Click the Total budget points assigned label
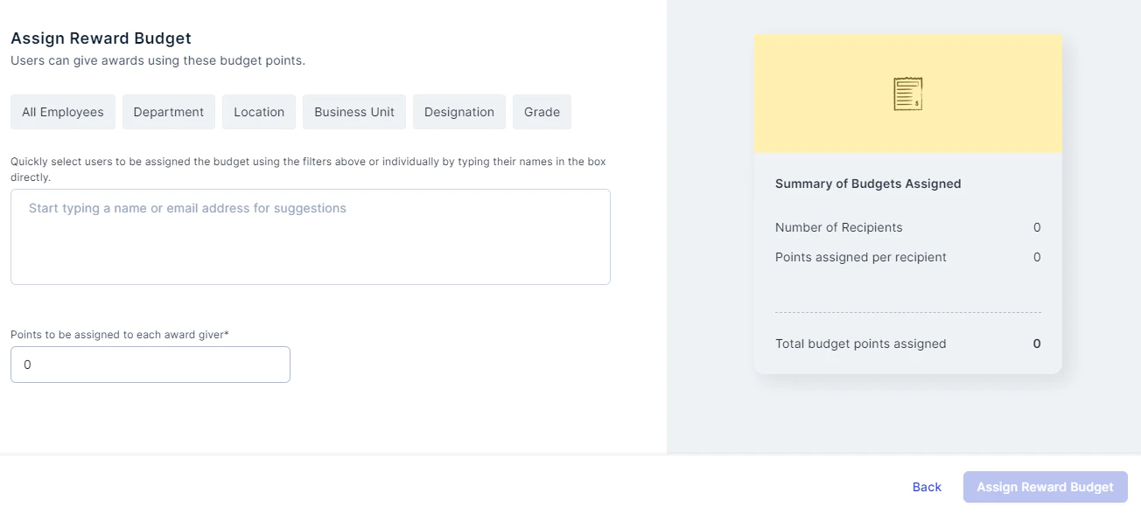Screen dimensions: 1141x514 (x=861, y=344)
